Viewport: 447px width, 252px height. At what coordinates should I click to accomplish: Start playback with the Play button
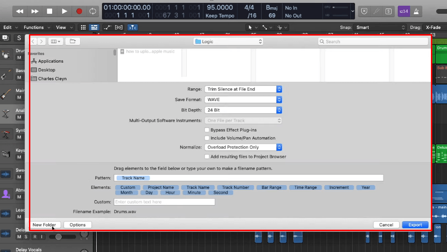click(64, 11)
